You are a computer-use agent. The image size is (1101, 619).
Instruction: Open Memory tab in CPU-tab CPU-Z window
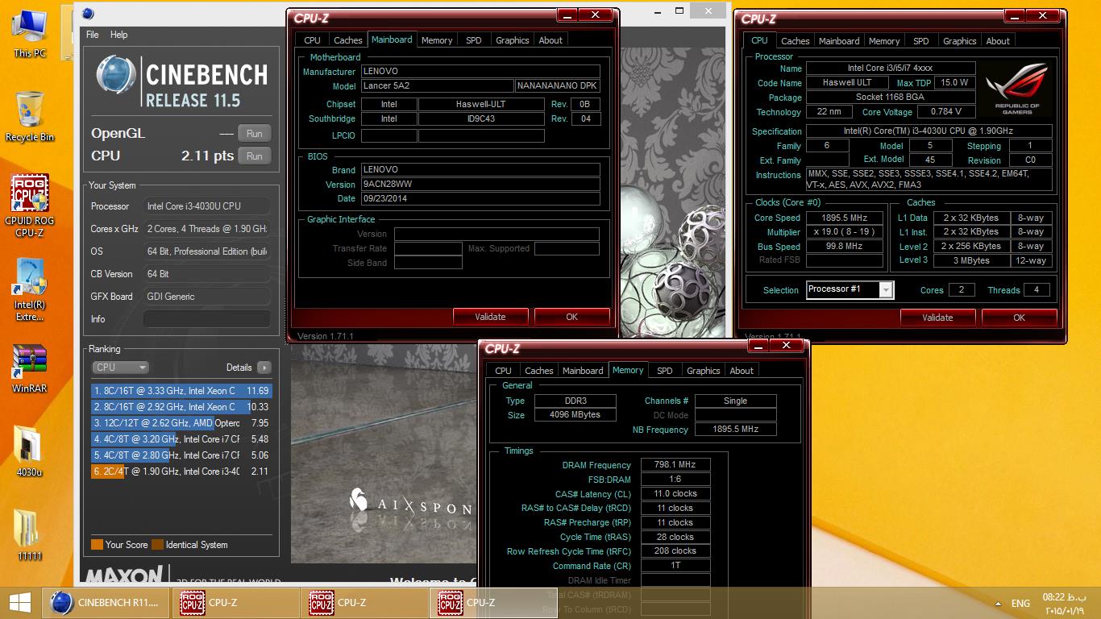884,41
